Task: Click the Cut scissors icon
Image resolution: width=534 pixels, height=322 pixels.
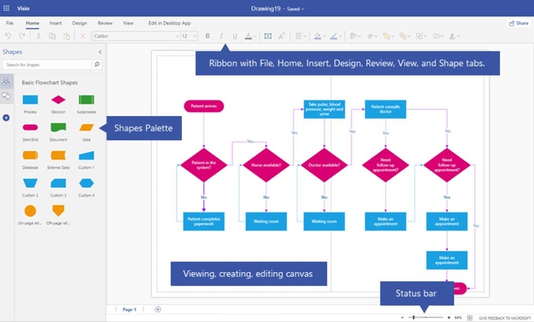Action: [39, 36]
